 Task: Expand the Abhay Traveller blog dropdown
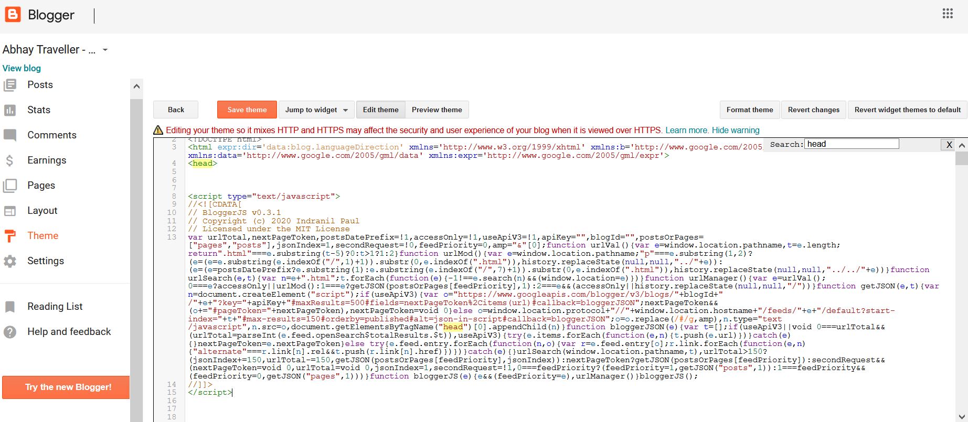(x=105, y=50)
